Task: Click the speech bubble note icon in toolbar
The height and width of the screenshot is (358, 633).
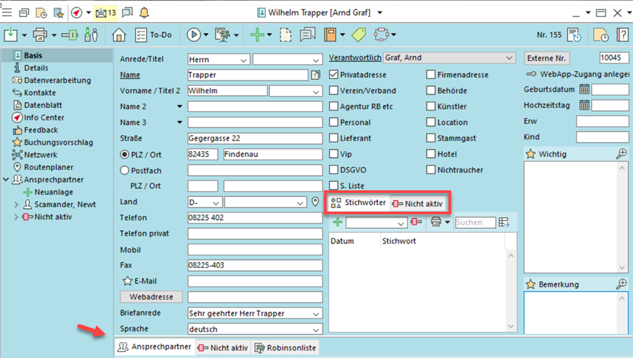Action: coord(307,35)
